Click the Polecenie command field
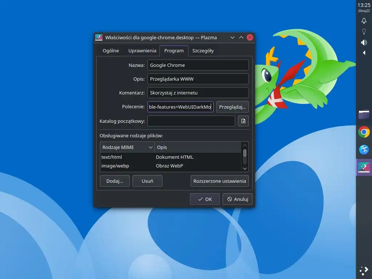372x279 pixels. [181, 107]
